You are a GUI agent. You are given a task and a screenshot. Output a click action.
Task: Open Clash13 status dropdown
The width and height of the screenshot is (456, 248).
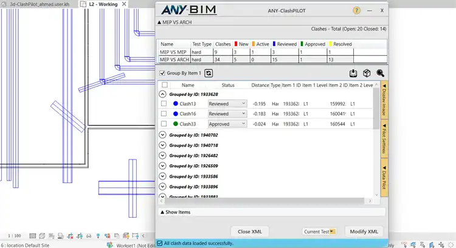(x=227, y=104)
